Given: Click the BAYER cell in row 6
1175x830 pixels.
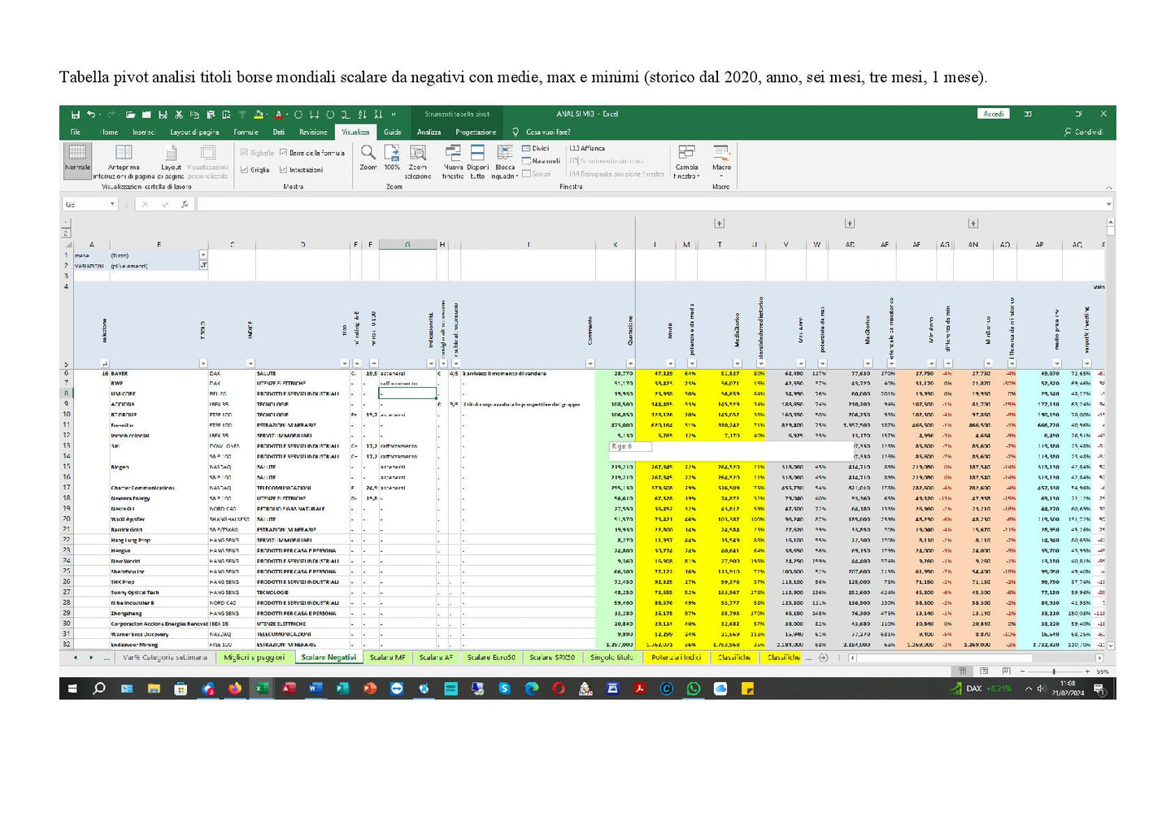Looking at the screenshot, I should [x=159, y=374].
